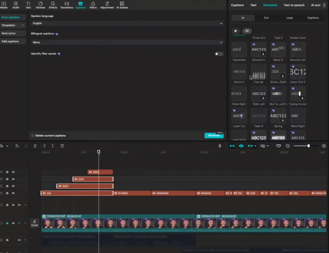Toggle the Identify filler words switch

219,54
